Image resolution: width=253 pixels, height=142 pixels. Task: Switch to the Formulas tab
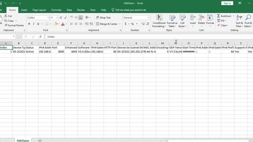(56, 10)
